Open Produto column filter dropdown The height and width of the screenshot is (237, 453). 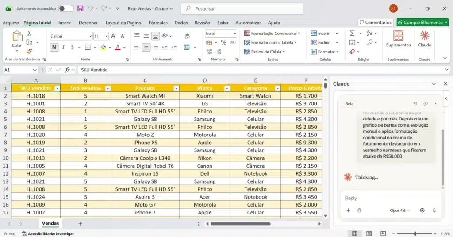pyautogui.click(x=176, y=89)
